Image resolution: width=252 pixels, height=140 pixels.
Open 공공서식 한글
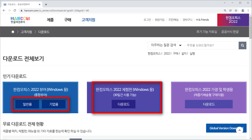(x=230, y=32)
